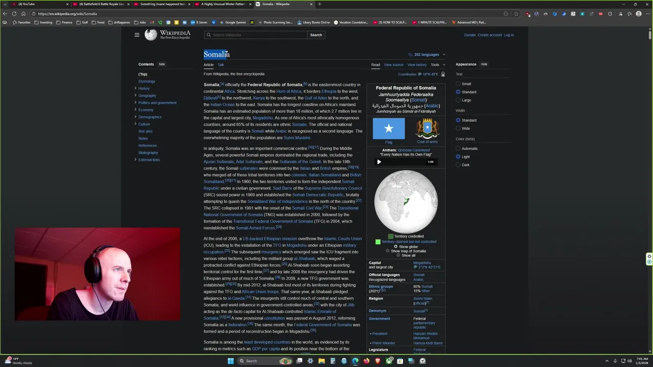653x367 pixels.
Task: Open the Coat of arms image
Action: point(427,128)
